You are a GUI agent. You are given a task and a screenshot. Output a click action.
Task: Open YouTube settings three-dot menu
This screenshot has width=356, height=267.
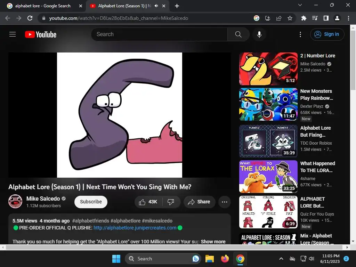click(x=300, y=34)
